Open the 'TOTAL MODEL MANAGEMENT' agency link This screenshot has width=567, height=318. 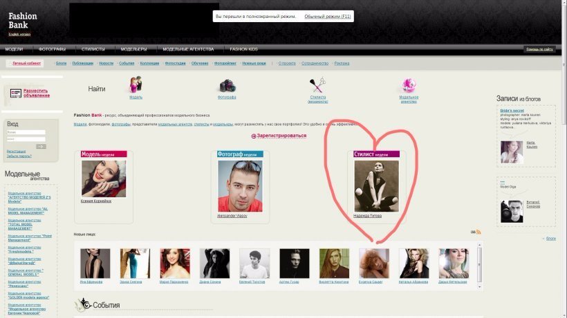pos(25,224)
